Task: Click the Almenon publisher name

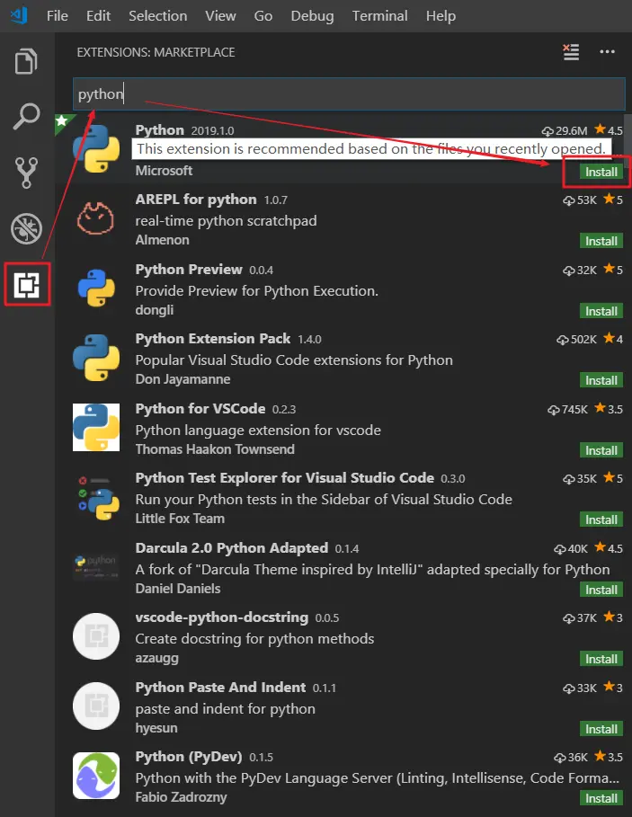Action: [162, 240]
